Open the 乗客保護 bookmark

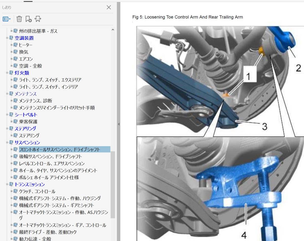(28, 122)
